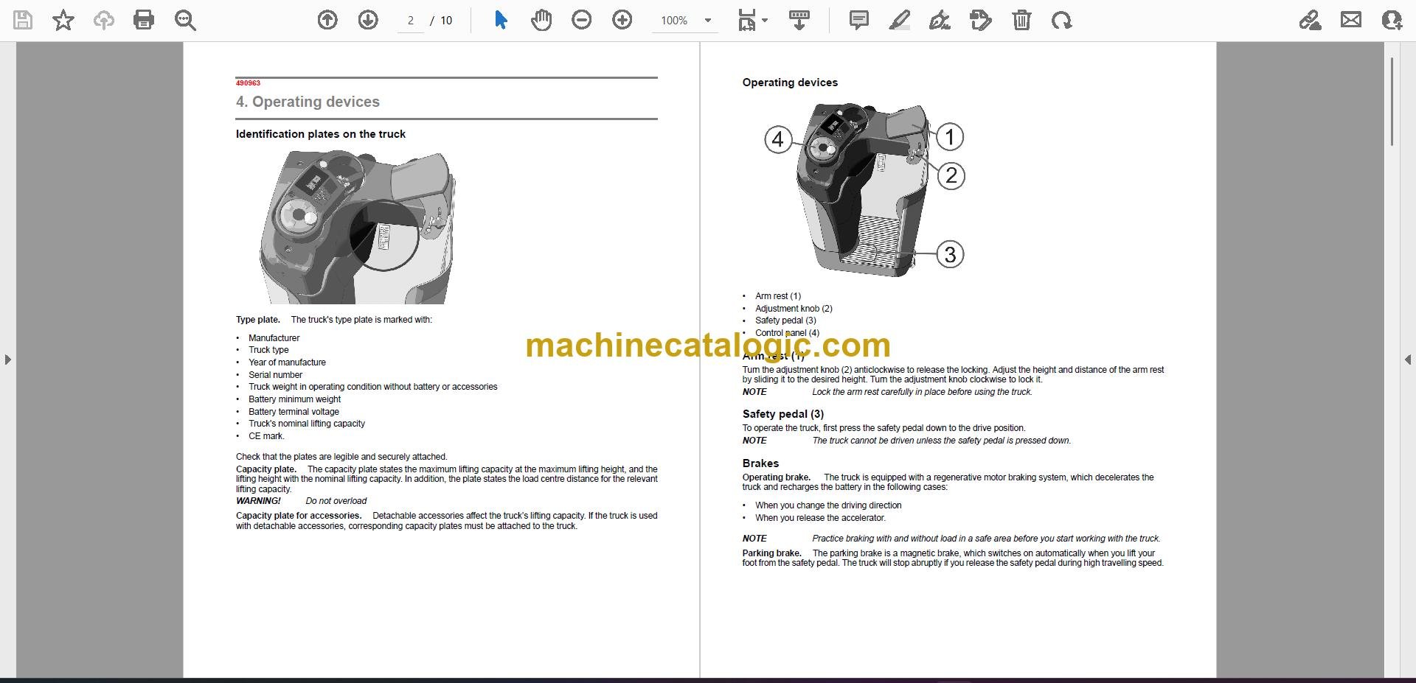Click the red 490963 document number
Screen dimensions: 1416x683
click(248, 83)
